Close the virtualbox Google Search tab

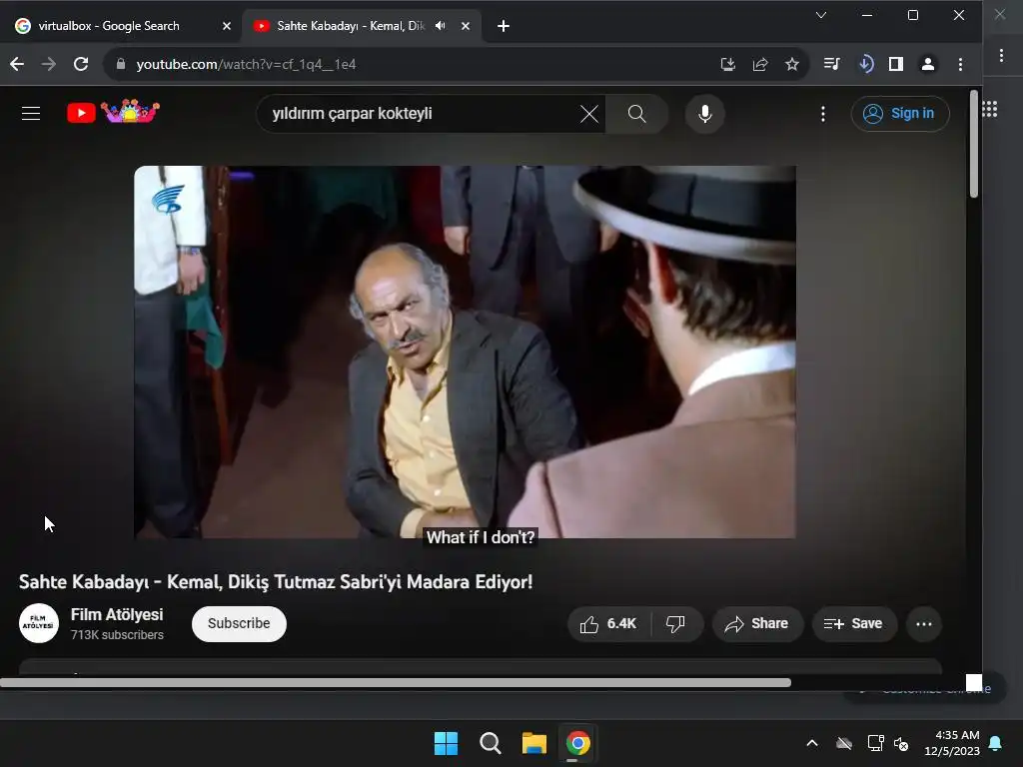[x=227, y=26]
